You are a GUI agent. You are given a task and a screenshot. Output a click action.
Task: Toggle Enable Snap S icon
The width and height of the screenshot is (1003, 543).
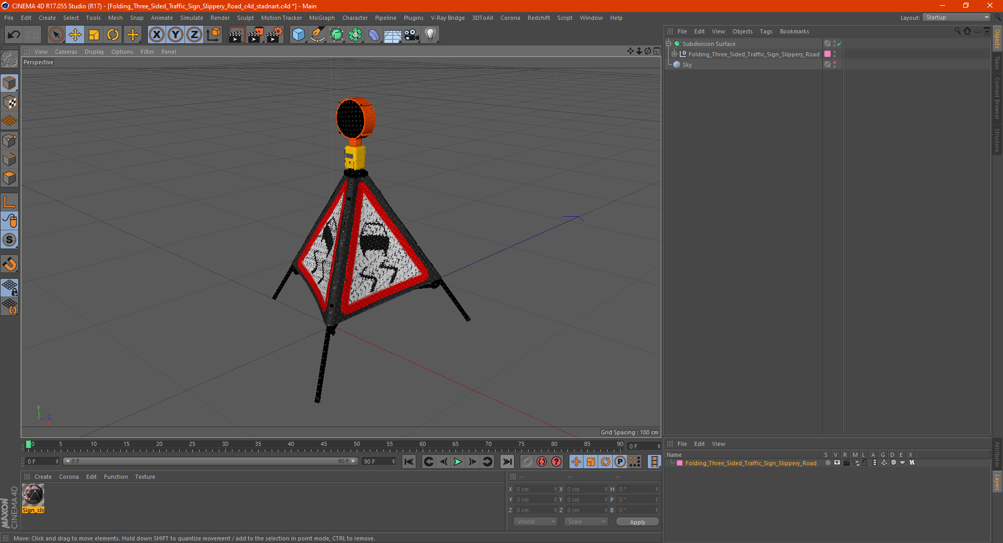click(9, 240)
